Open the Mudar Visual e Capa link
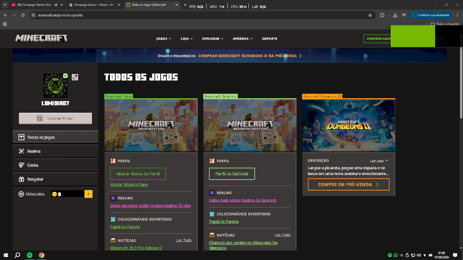 click(x=128, y=184)
